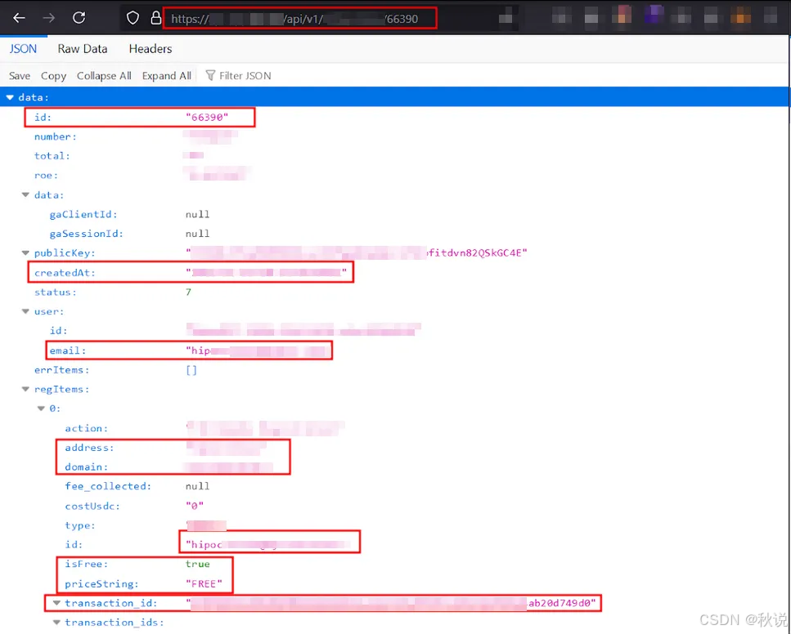Select the user email row
This screenshot has width=791, height=634.
pos(394,350)
